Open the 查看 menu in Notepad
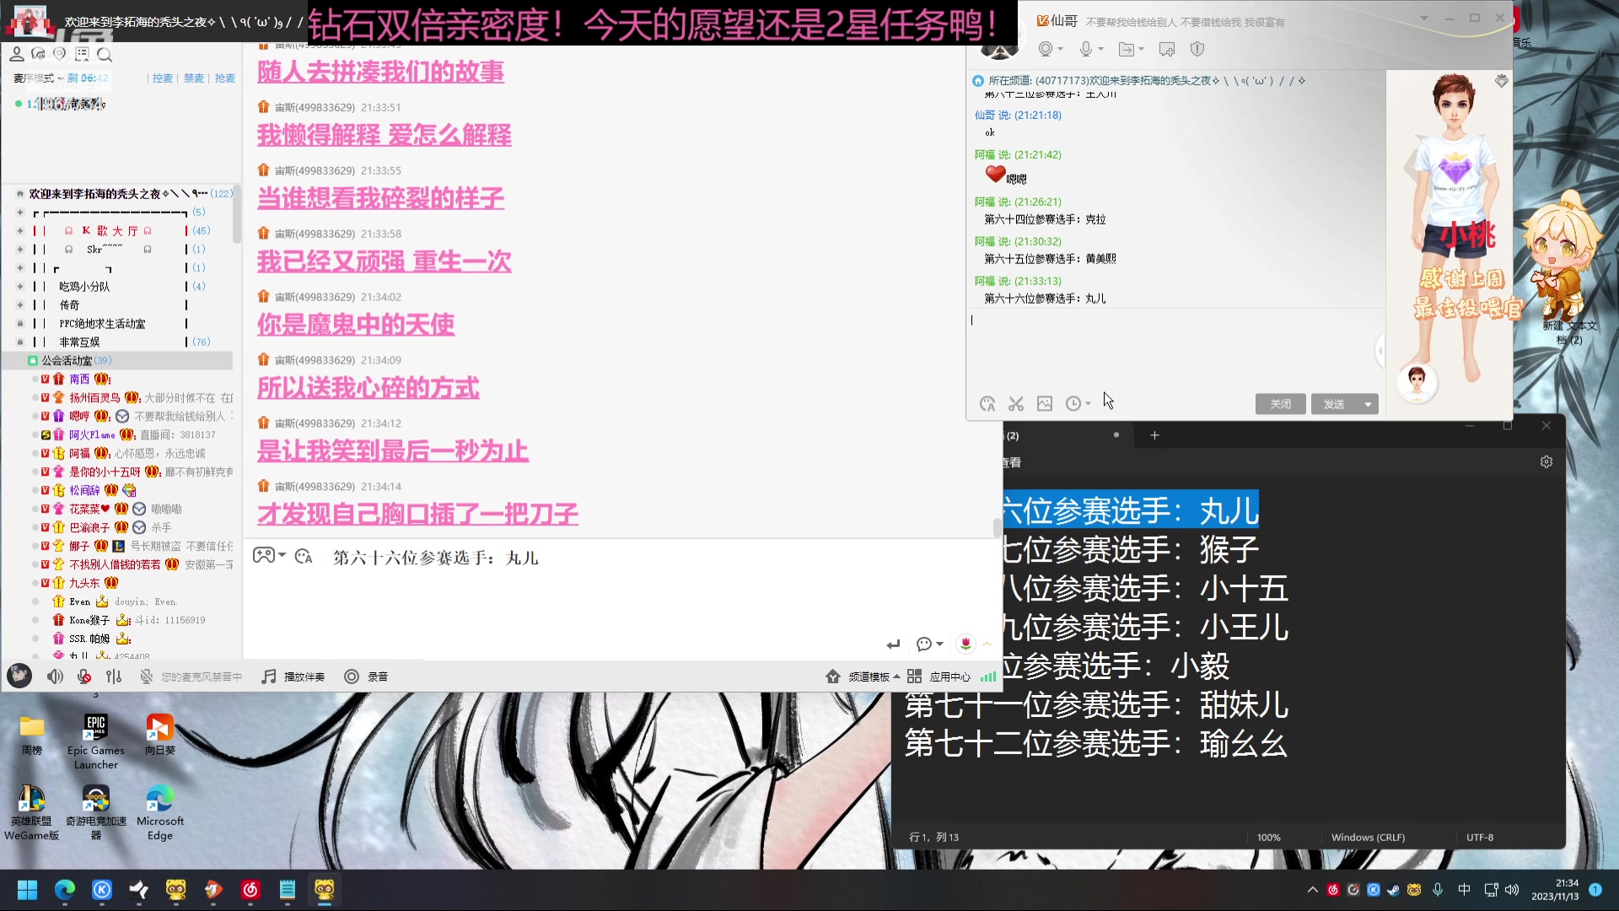Image resolution: width=1619 pixels, height=911 pixels. (x=1010, y=462)
